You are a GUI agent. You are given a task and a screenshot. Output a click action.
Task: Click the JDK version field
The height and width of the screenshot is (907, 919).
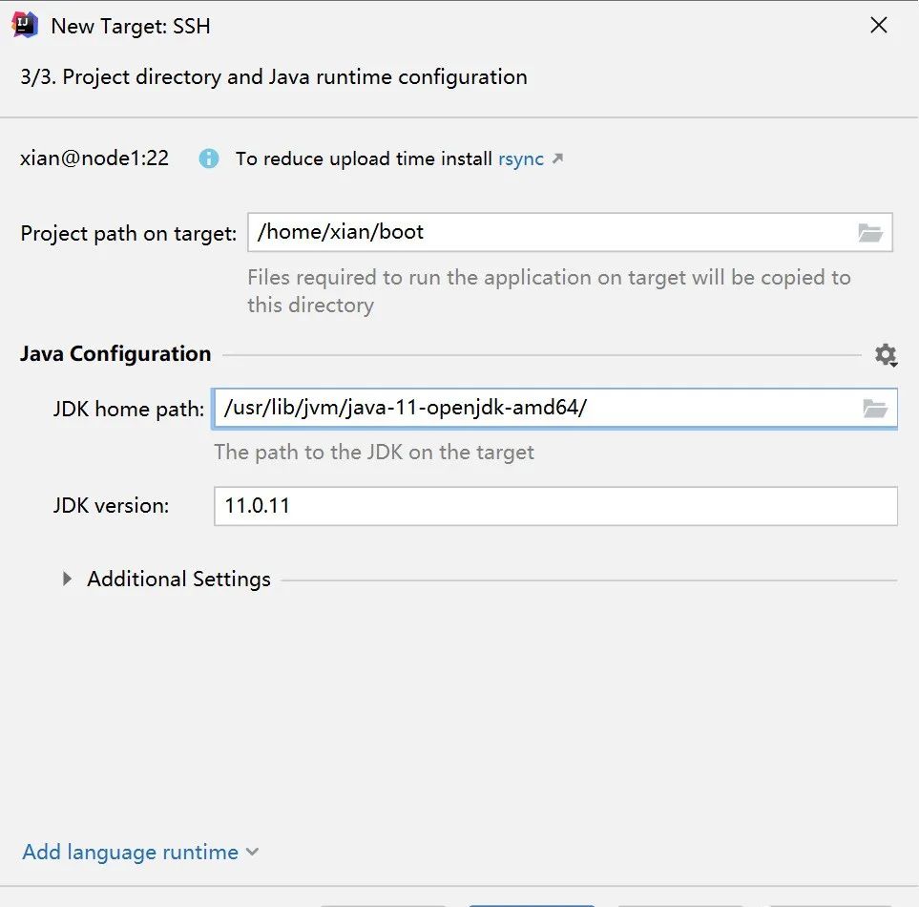pyautogui.click(x=555, y=506)
